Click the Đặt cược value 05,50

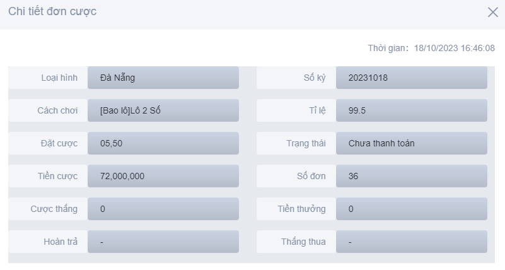(163, 143)
